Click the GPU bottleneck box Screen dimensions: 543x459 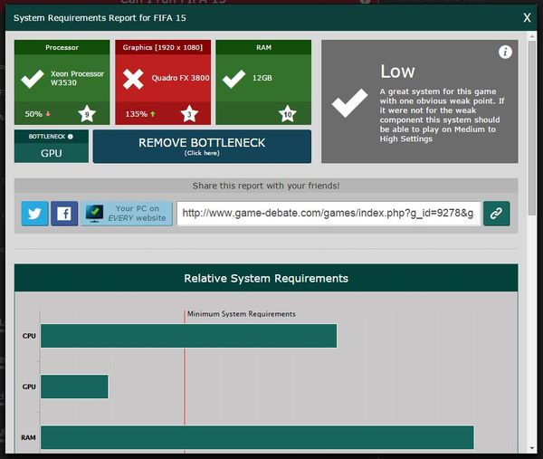click(52, 146)
